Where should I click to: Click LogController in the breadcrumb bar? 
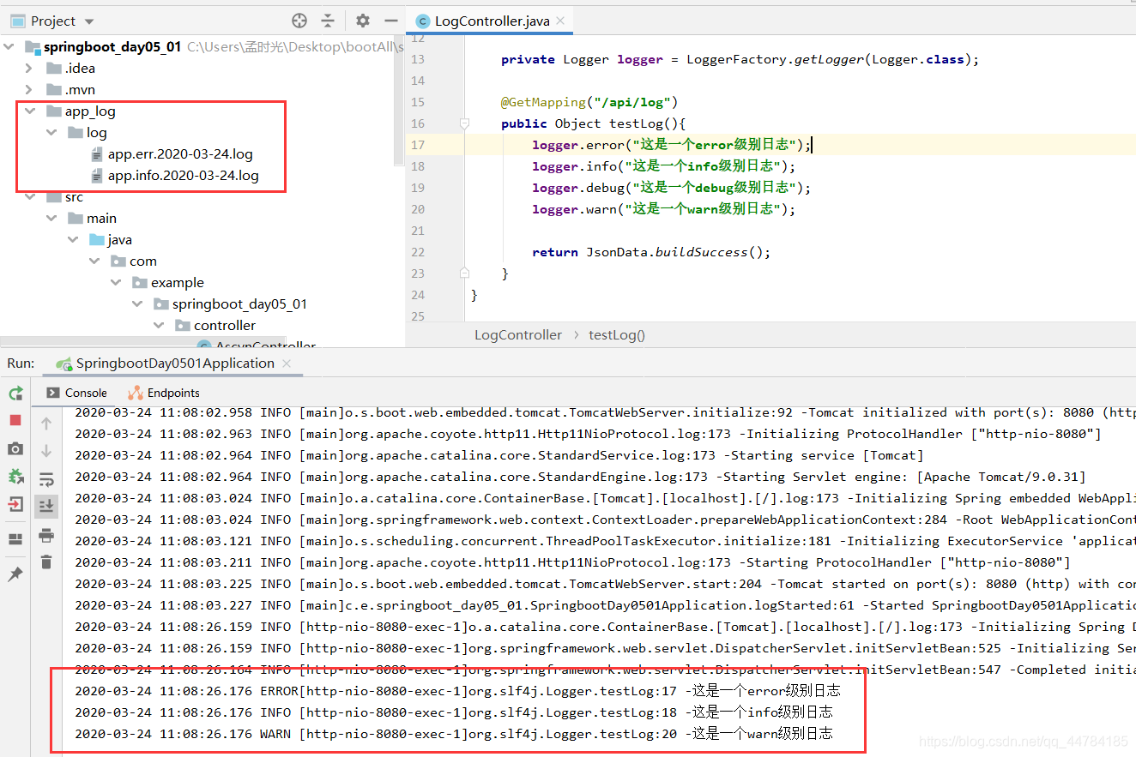518,335
